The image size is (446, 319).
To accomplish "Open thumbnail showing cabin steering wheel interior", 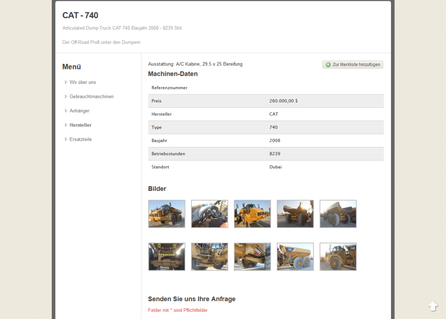I will point(210,214).
